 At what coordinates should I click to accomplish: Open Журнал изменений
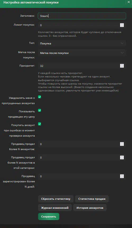pyautogui.click(x=55, y=208)
